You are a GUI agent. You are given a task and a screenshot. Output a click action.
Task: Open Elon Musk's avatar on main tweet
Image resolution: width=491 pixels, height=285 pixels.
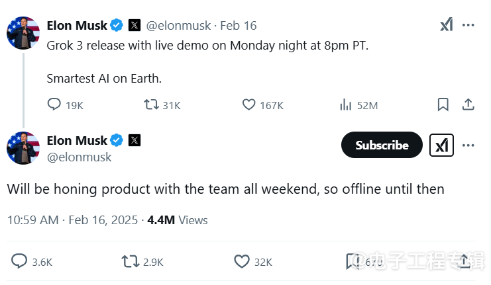(x=23, y=147)
